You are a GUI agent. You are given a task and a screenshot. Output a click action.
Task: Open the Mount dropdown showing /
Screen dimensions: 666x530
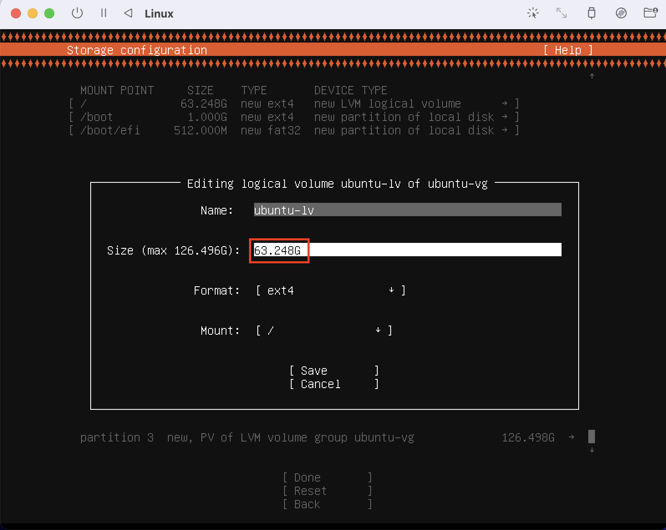coord(324,331)
